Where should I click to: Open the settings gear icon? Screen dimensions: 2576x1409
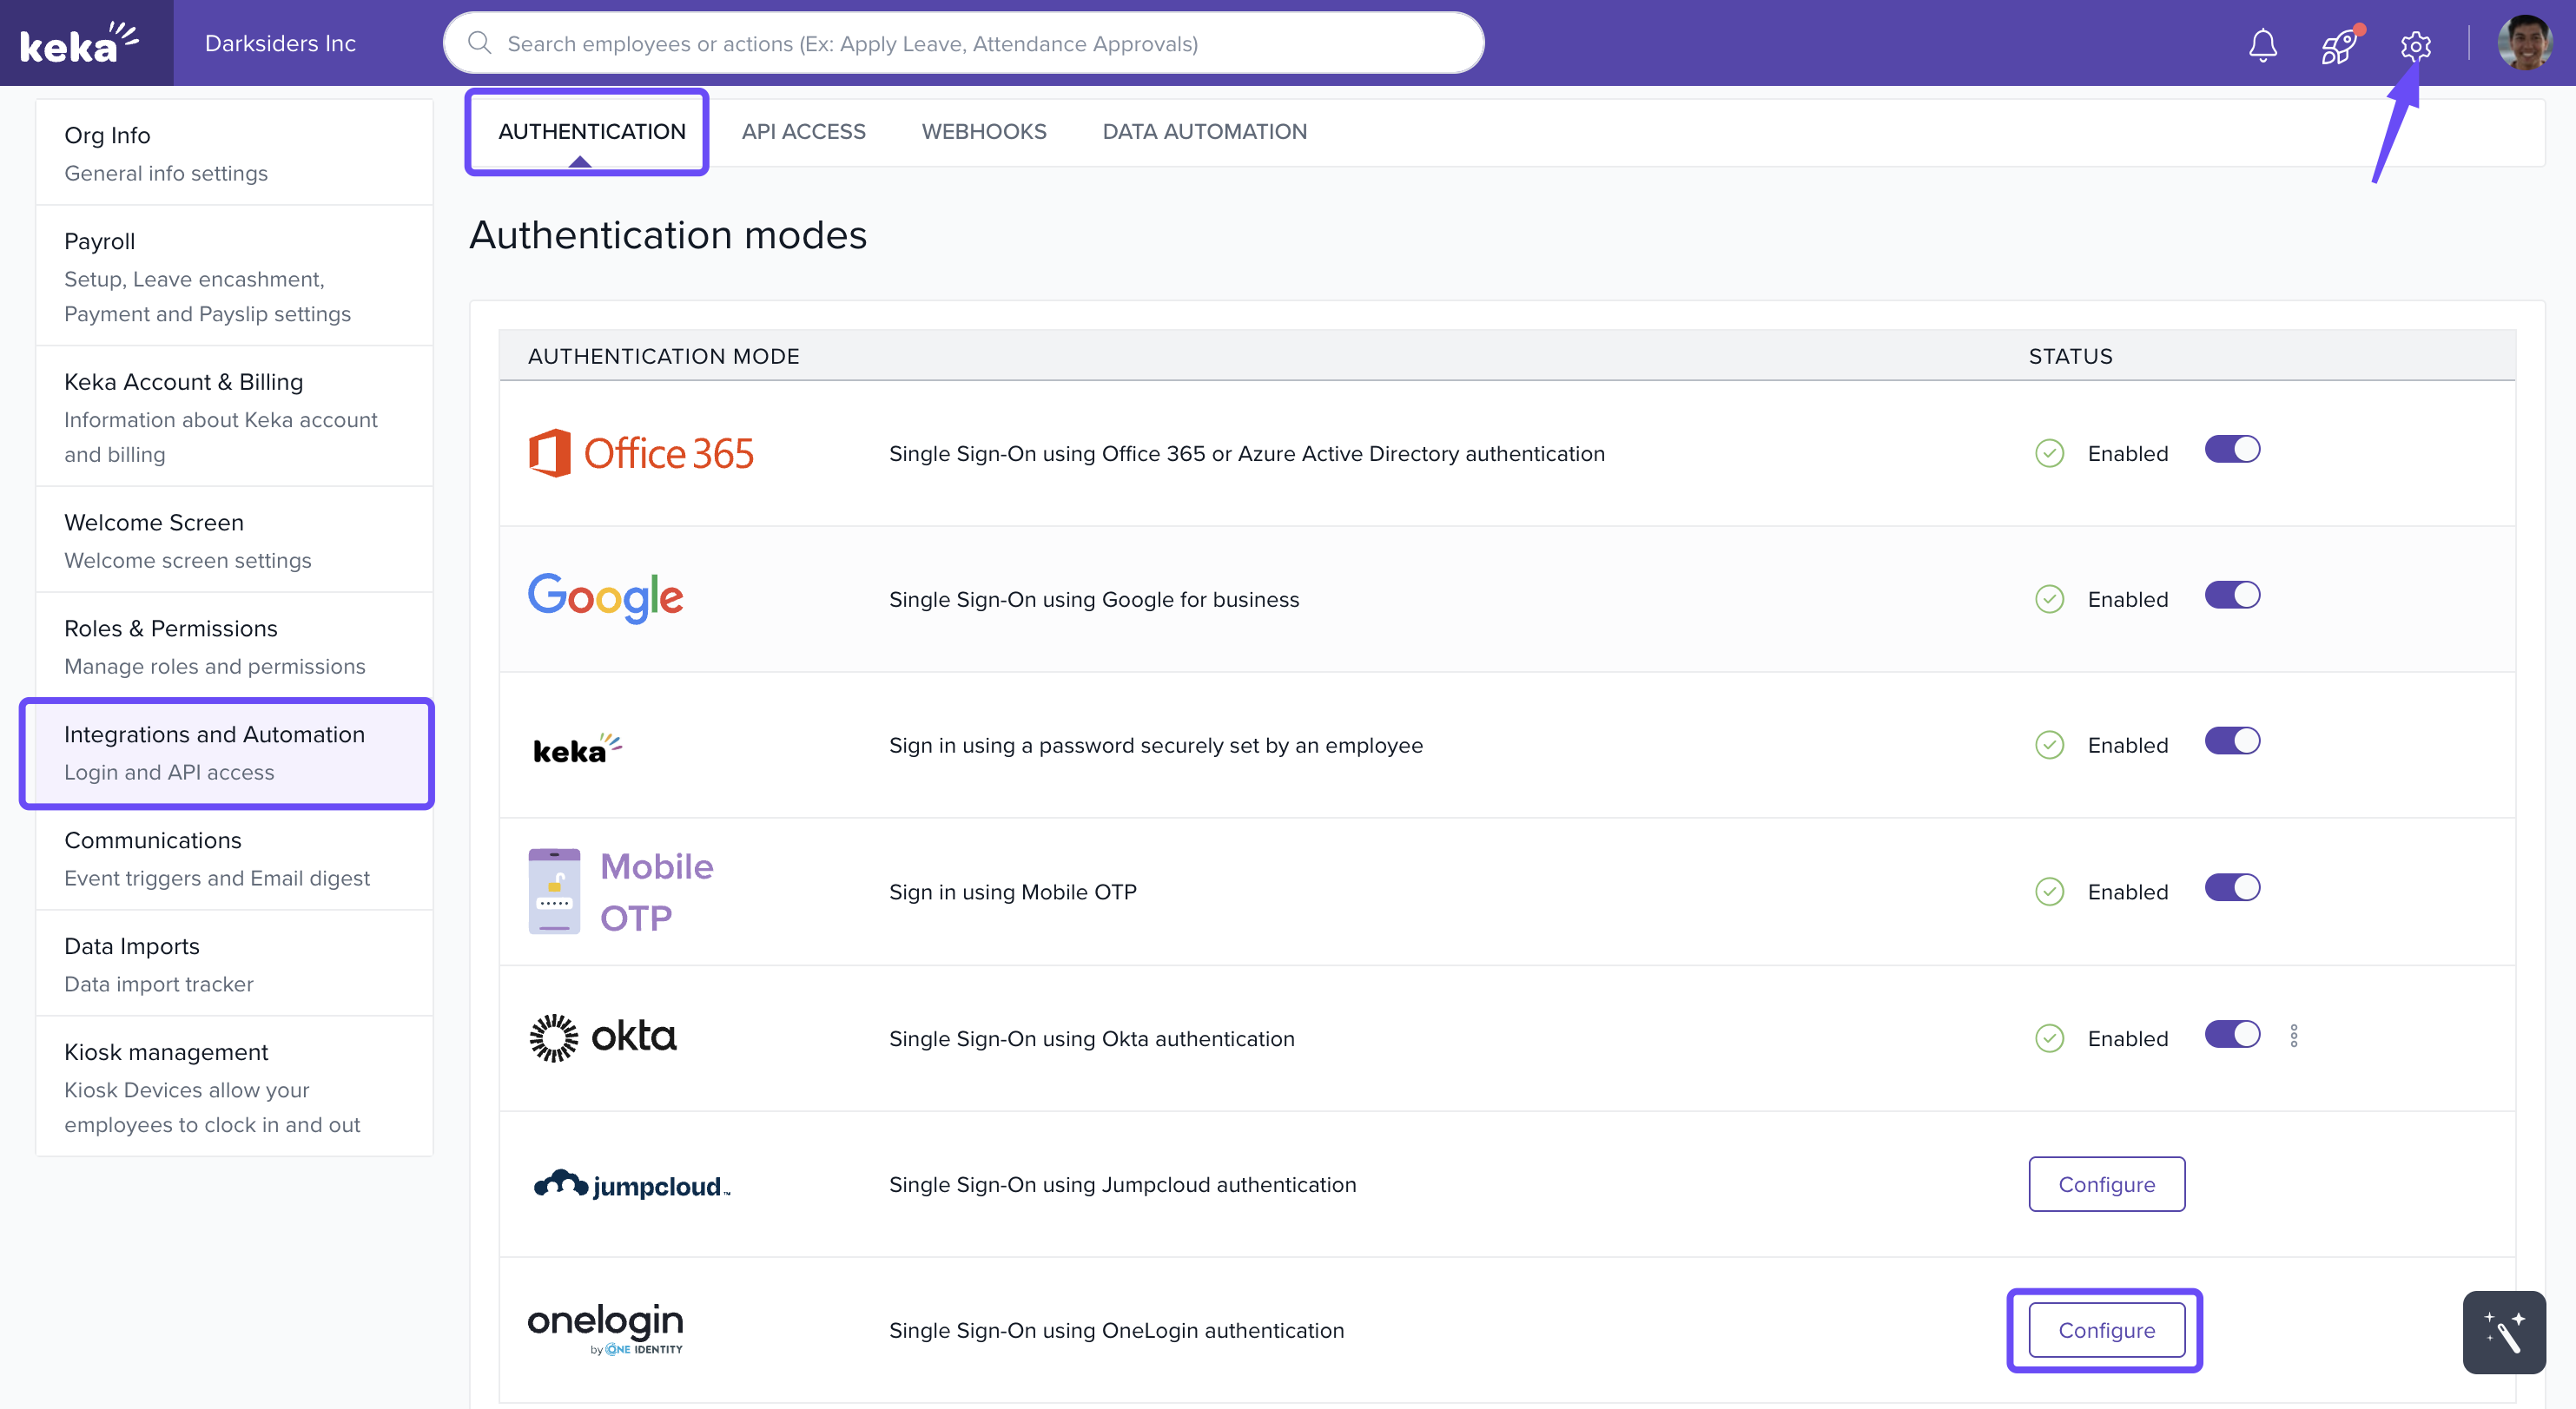2415,45
